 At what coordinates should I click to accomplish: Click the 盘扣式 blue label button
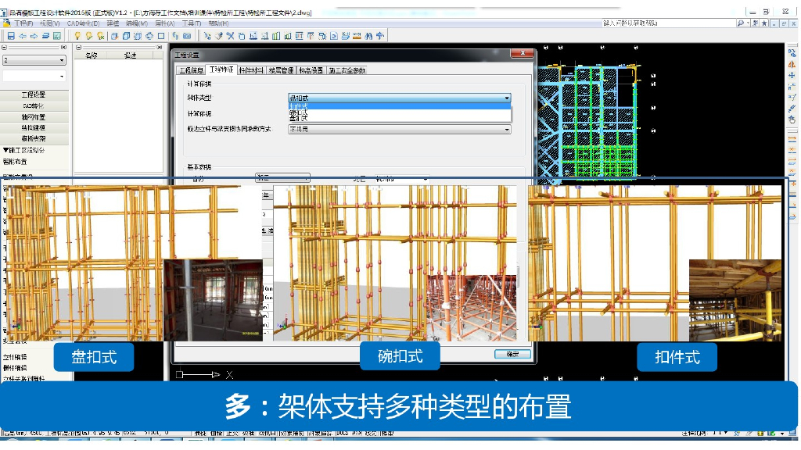point(94,356)
